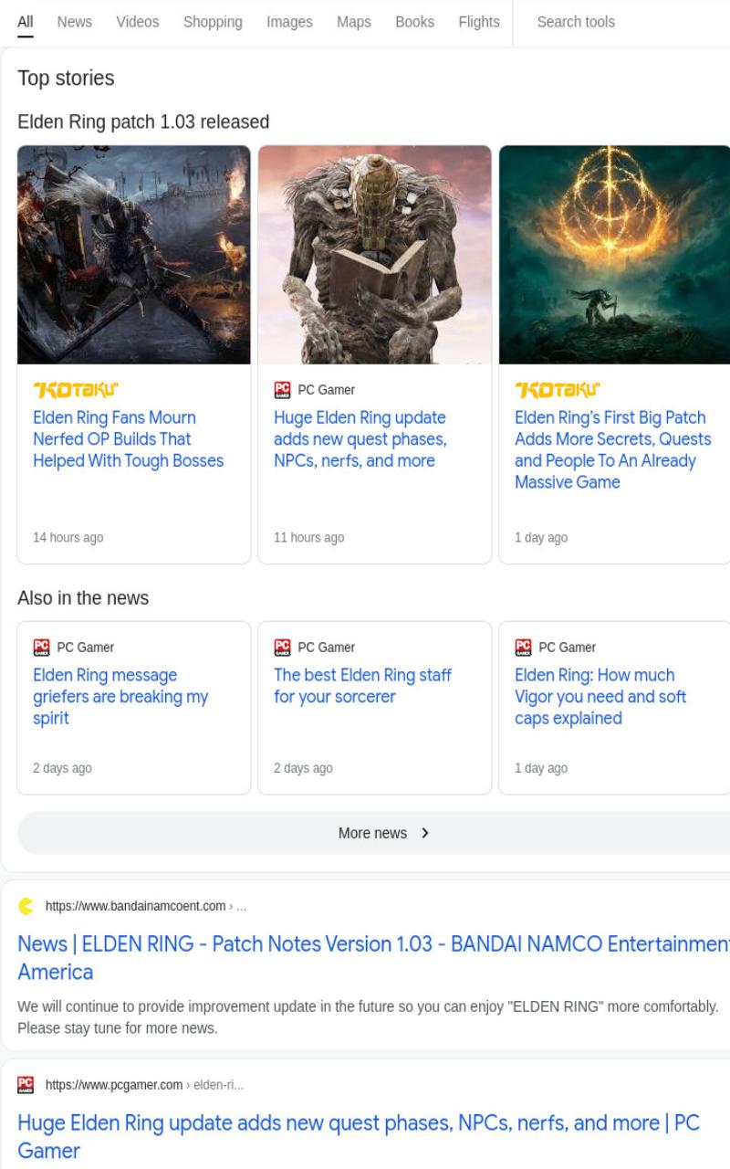This screenshot has height=1169, width=730.
Task: Open Patch Notes Version 1.03 result
Action: pyautogui.click(x=374, y=957)
